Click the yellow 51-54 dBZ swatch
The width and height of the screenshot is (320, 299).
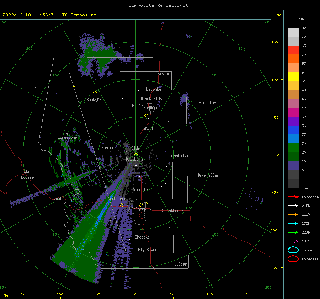coord(293,76)
